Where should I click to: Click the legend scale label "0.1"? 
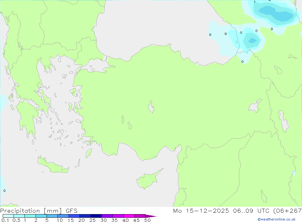pos(5,220)
